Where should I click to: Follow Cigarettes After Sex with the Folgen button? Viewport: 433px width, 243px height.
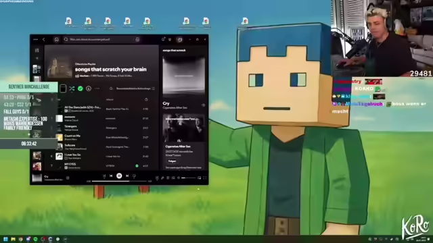[172, 161]
